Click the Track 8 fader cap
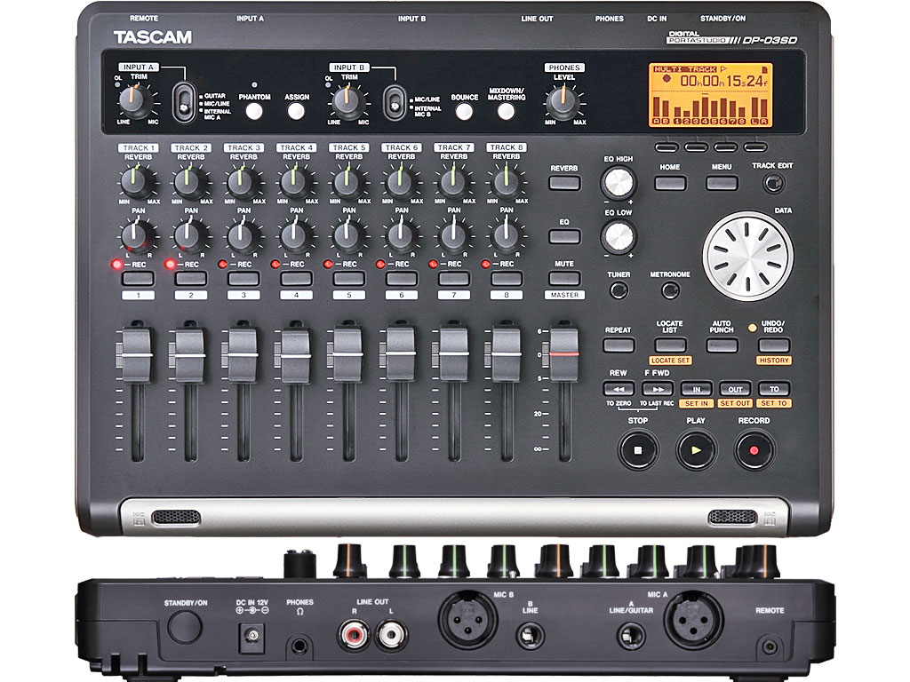 coord(506,354)
